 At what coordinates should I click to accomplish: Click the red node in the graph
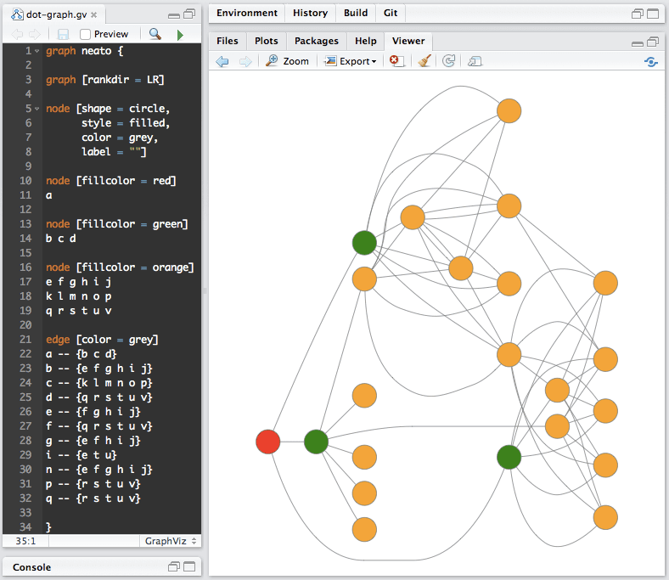268,442
